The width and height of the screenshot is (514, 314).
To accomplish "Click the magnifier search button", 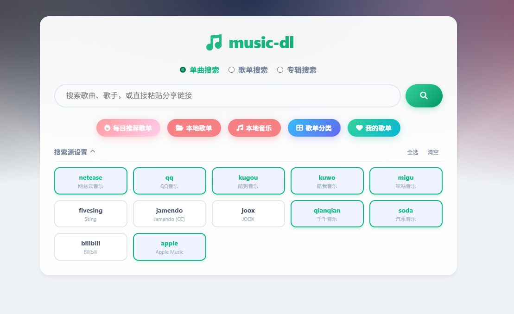I will point(424,95).
